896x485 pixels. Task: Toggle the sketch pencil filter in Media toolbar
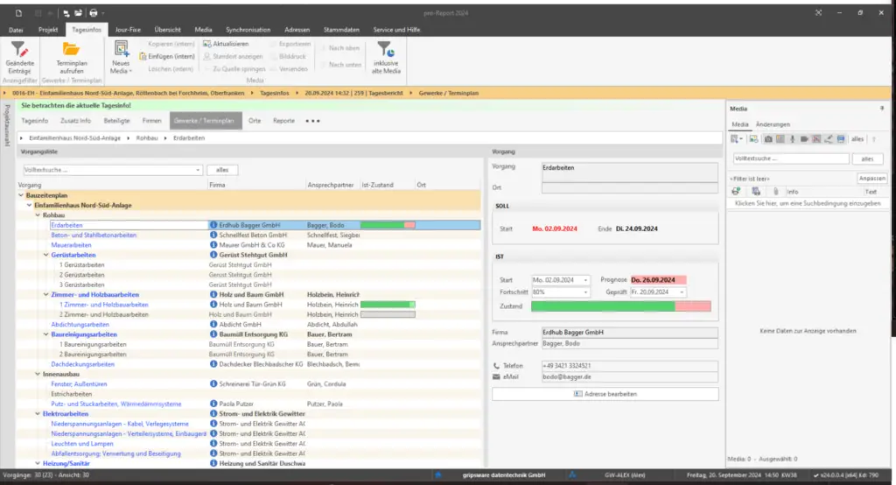coord(829,139)
